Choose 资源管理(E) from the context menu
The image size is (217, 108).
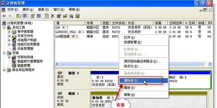point(144,42)
